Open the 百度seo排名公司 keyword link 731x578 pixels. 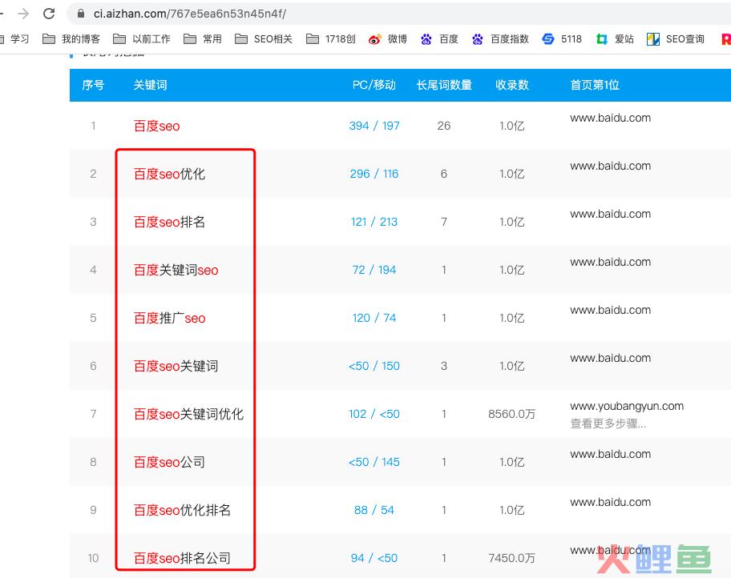[x=182, y=557]
